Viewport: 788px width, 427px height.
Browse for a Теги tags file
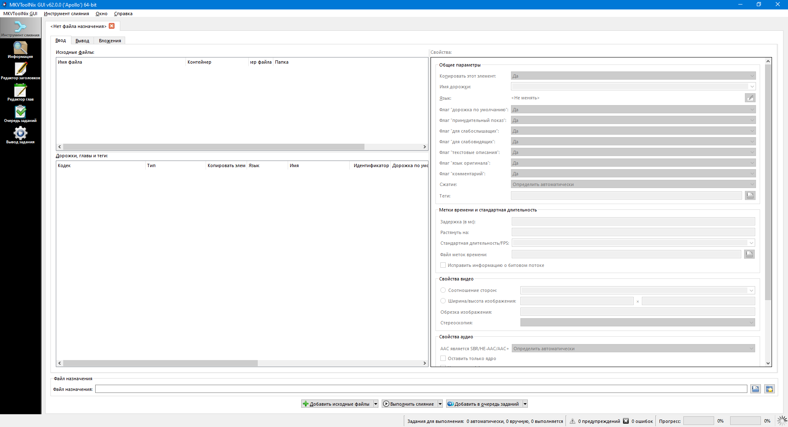coord(750,195)
